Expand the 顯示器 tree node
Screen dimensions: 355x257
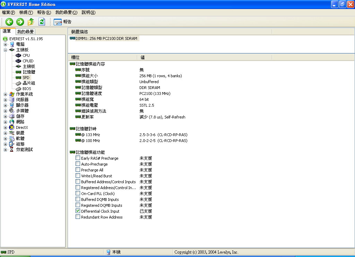(x=5, y=105)
